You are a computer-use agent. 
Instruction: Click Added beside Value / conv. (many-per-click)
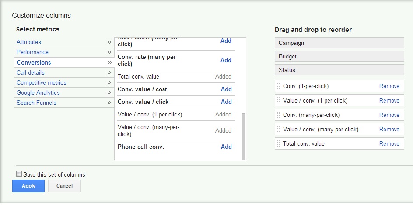click(x=224, y=131)
